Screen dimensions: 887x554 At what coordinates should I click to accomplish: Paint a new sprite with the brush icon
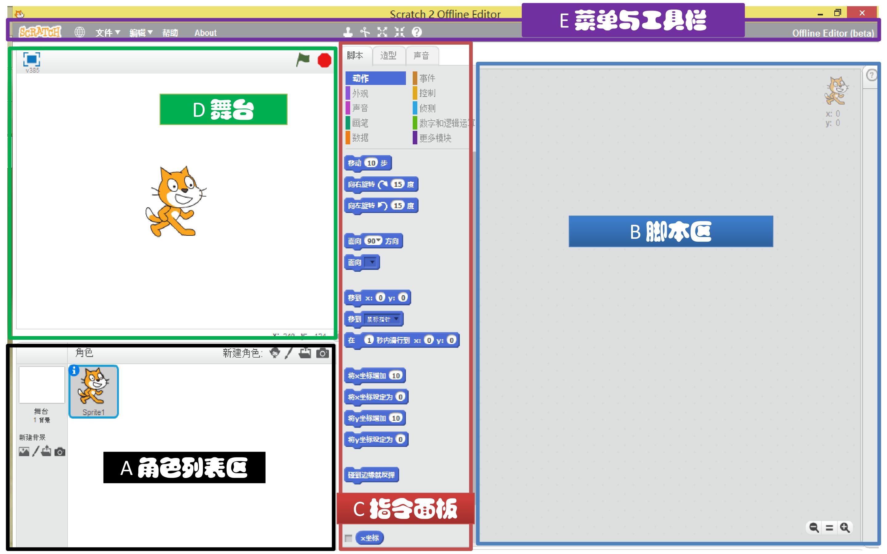[289, 353]
